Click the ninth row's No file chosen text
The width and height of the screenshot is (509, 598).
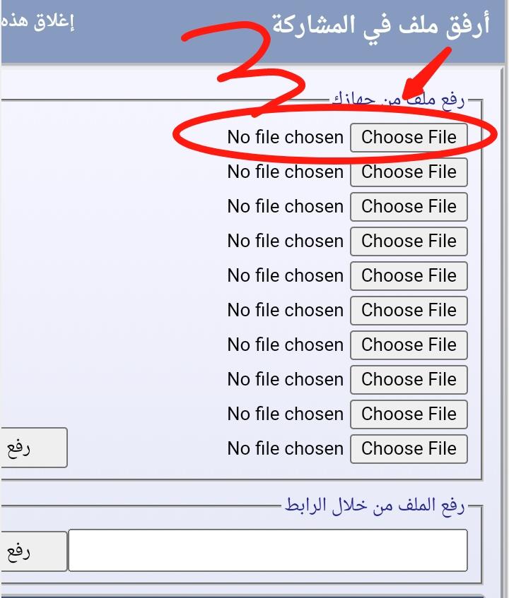(x=285, y=414)
